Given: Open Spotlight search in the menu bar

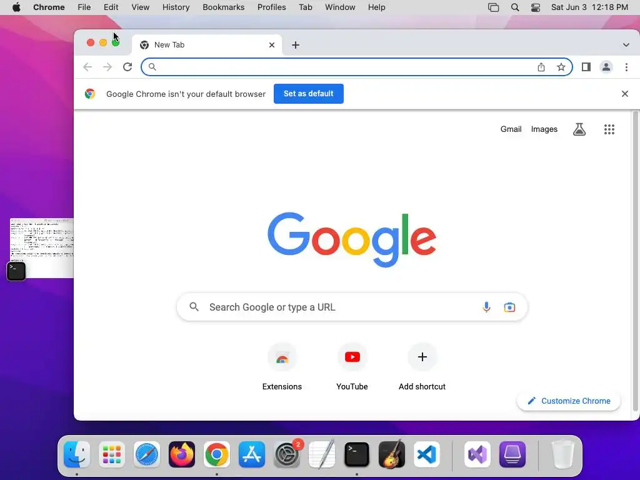Looking at the screenshot, I should point(515,7).
